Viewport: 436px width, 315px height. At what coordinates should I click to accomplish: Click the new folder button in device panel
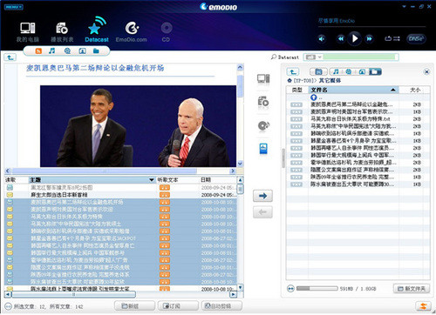(412, 289)
